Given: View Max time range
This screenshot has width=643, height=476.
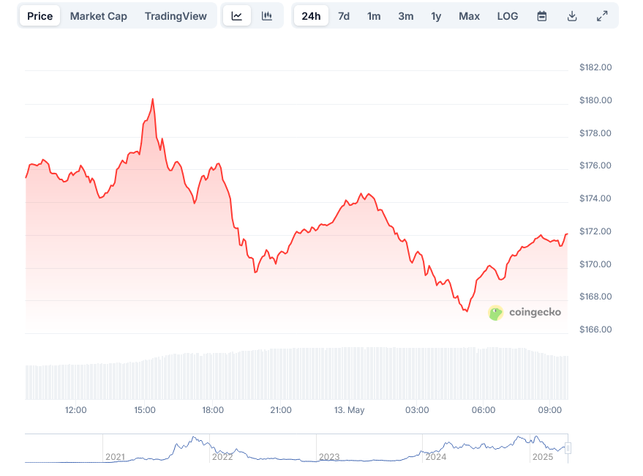Looking at the screenshot, I should (470, 16).
